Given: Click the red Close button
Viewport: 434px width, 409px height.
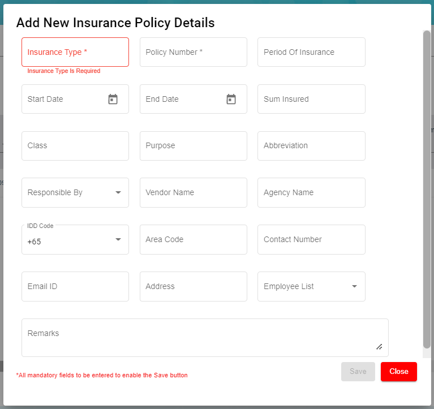Looking at the screenshot, I should point(398,372).
